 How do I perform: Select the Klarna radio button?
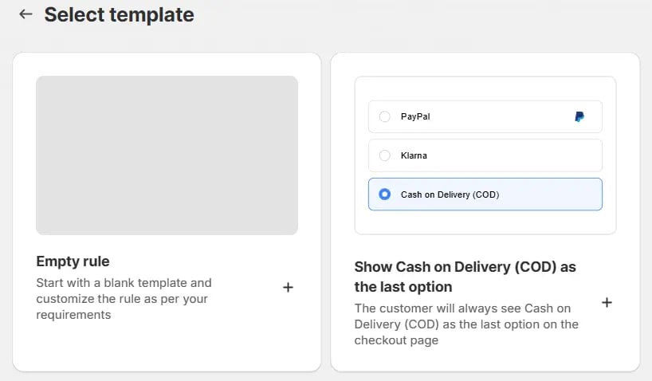pos(385,155)
